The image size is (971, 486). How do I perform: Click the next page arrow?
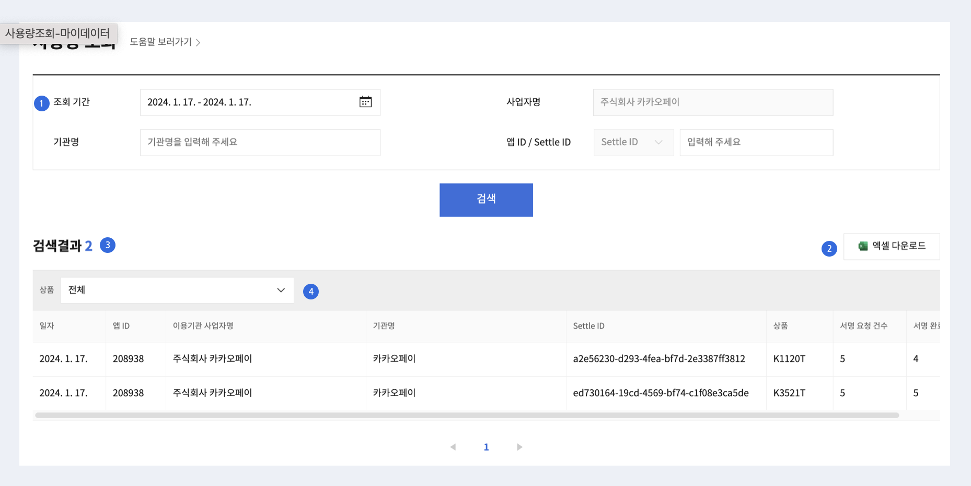[519, 447]
